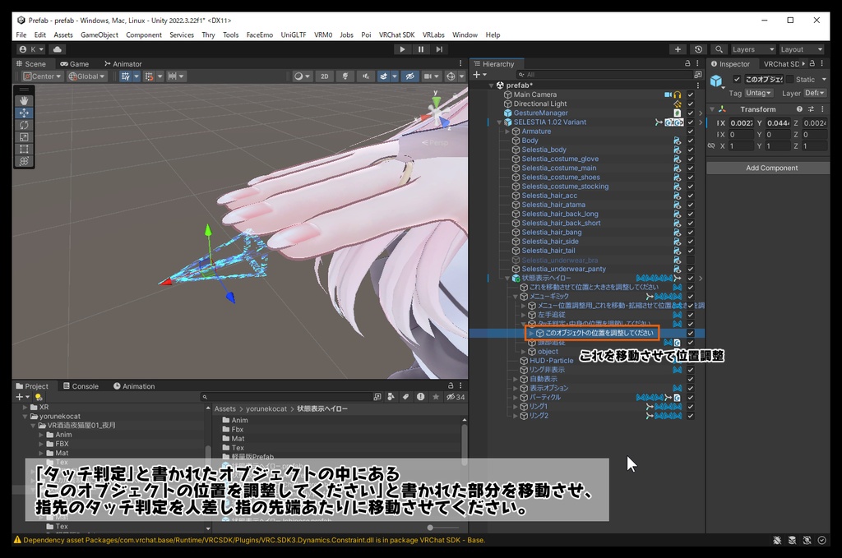This screenshot has height=558, width=842.
Task: Click the Play button
Action: click(402, 49)
